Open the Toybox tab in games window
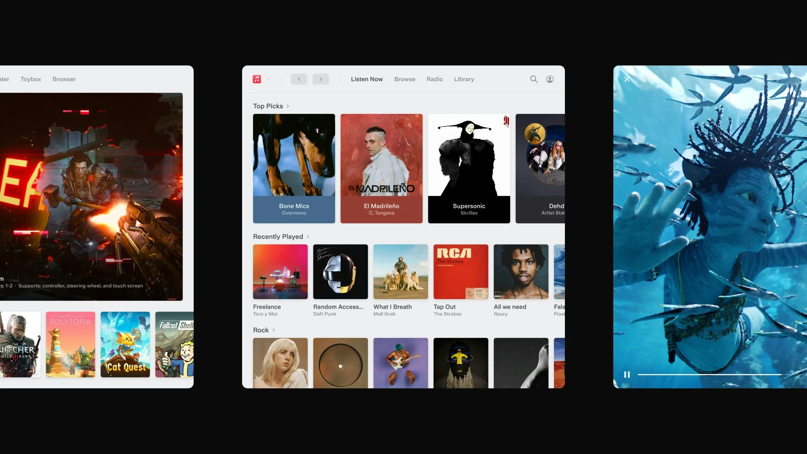Viewport: 807px width, 454px height. coord(31,79)
